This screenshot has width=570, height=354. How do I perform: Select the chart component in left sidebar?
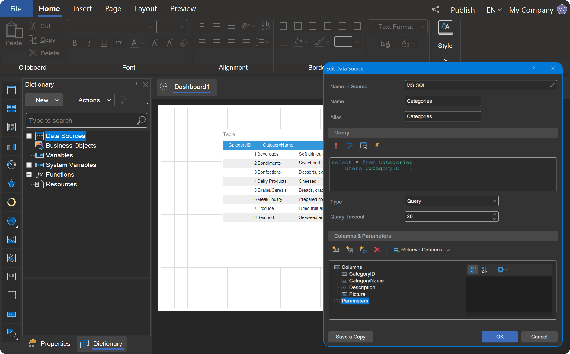point(11,146)
